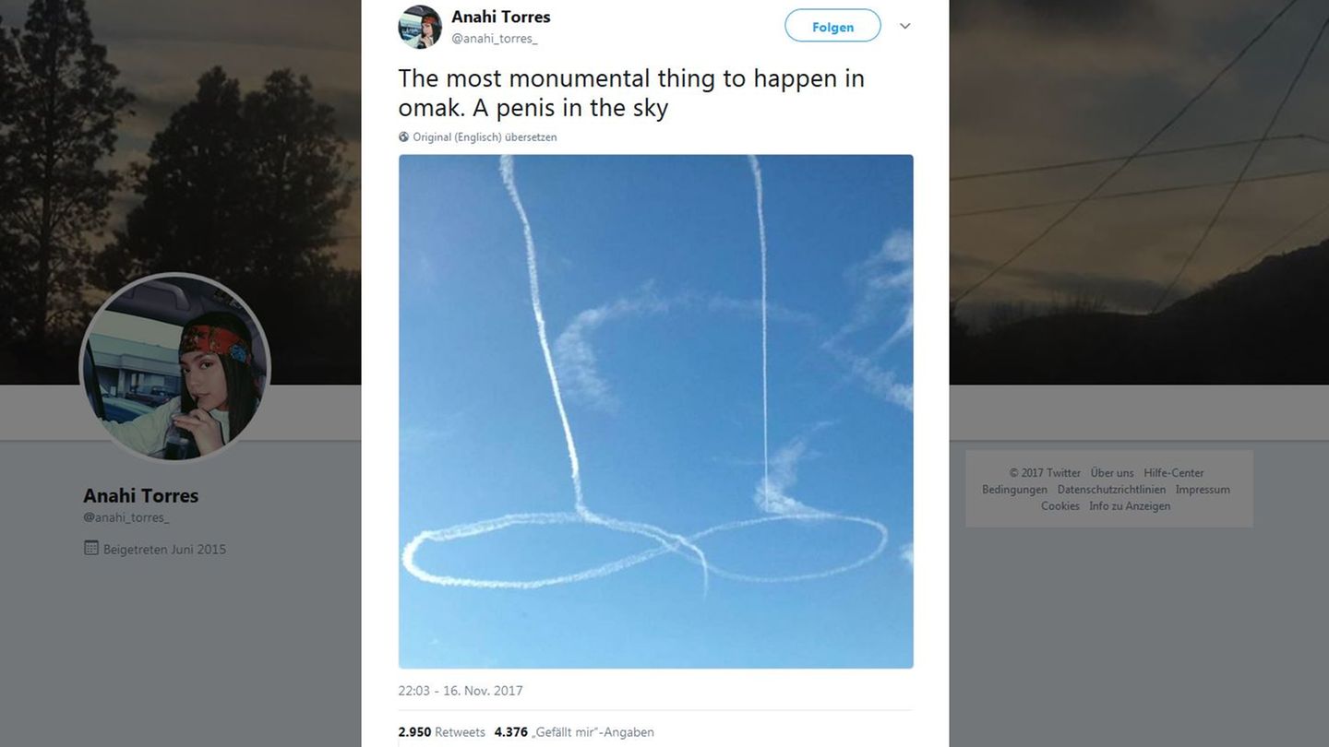Translate tweet via 'Original (Englisch) übersetzen'
This screenshot has height=747, width=1329.
tap(485, 137)
